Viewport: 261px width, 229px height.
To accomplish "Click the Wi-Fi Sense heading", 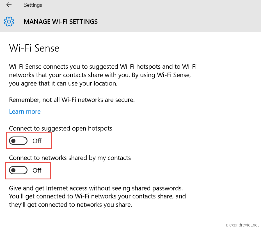I will coord(34,48).
